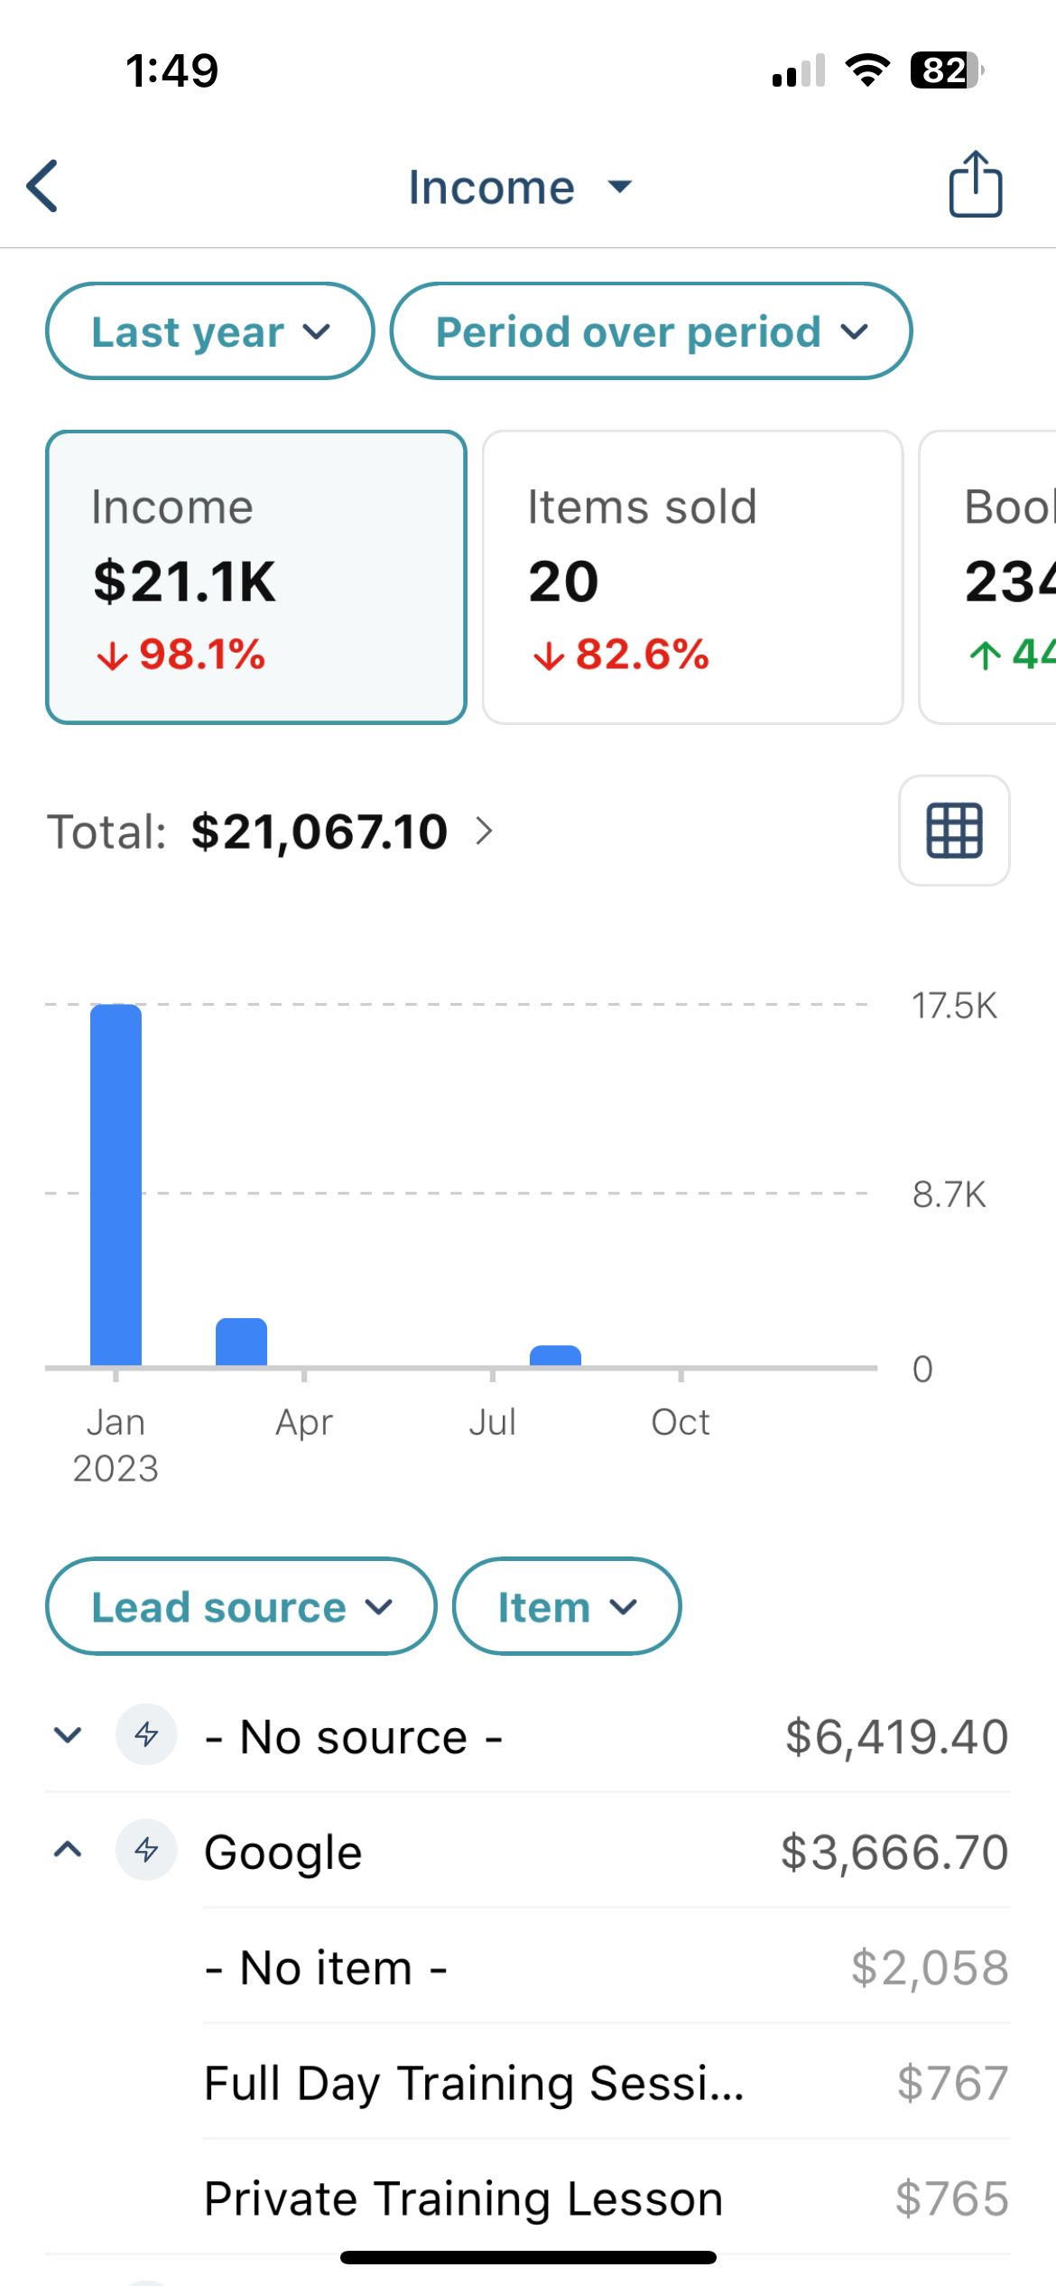Open Period over period comparison dropdown

click(651, 331)
